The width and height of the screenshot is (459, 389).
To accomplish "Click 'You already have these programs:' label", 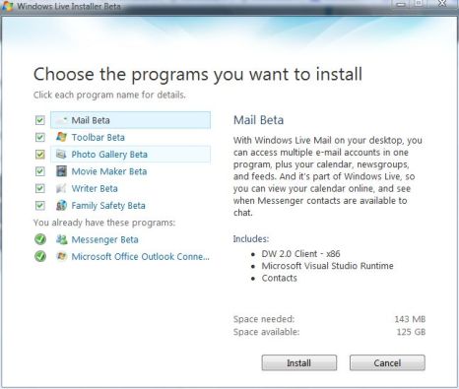I will tap(104, 223).
